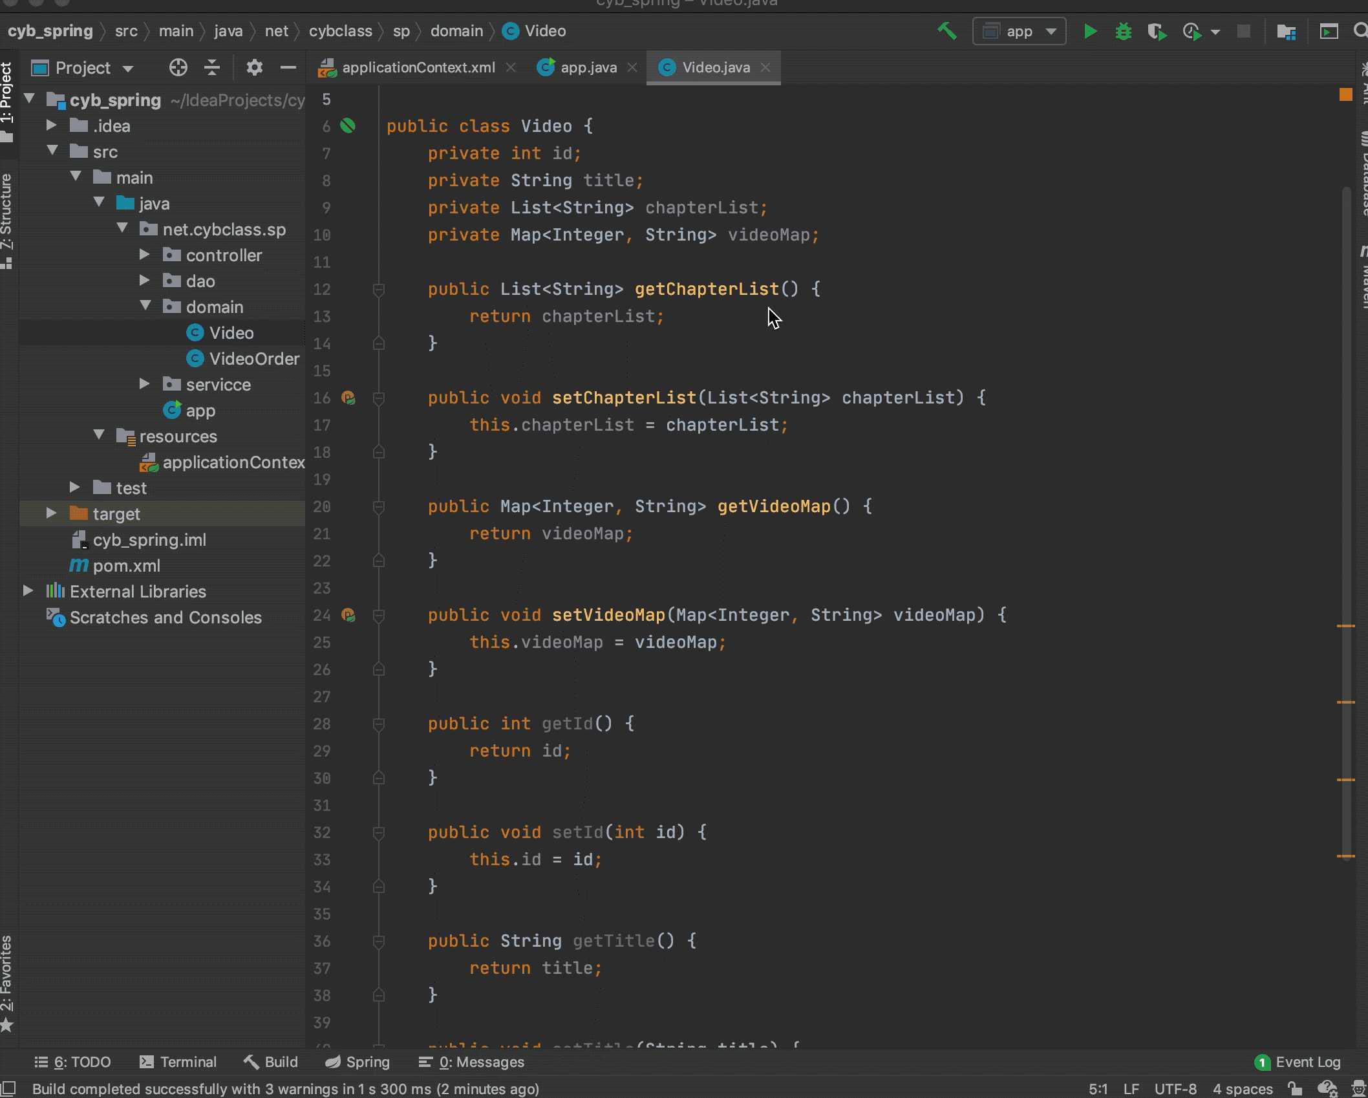Click domain in the breadcrumb path
This screenshot has height=1098, width=1368.
click(x=456, y=31)
